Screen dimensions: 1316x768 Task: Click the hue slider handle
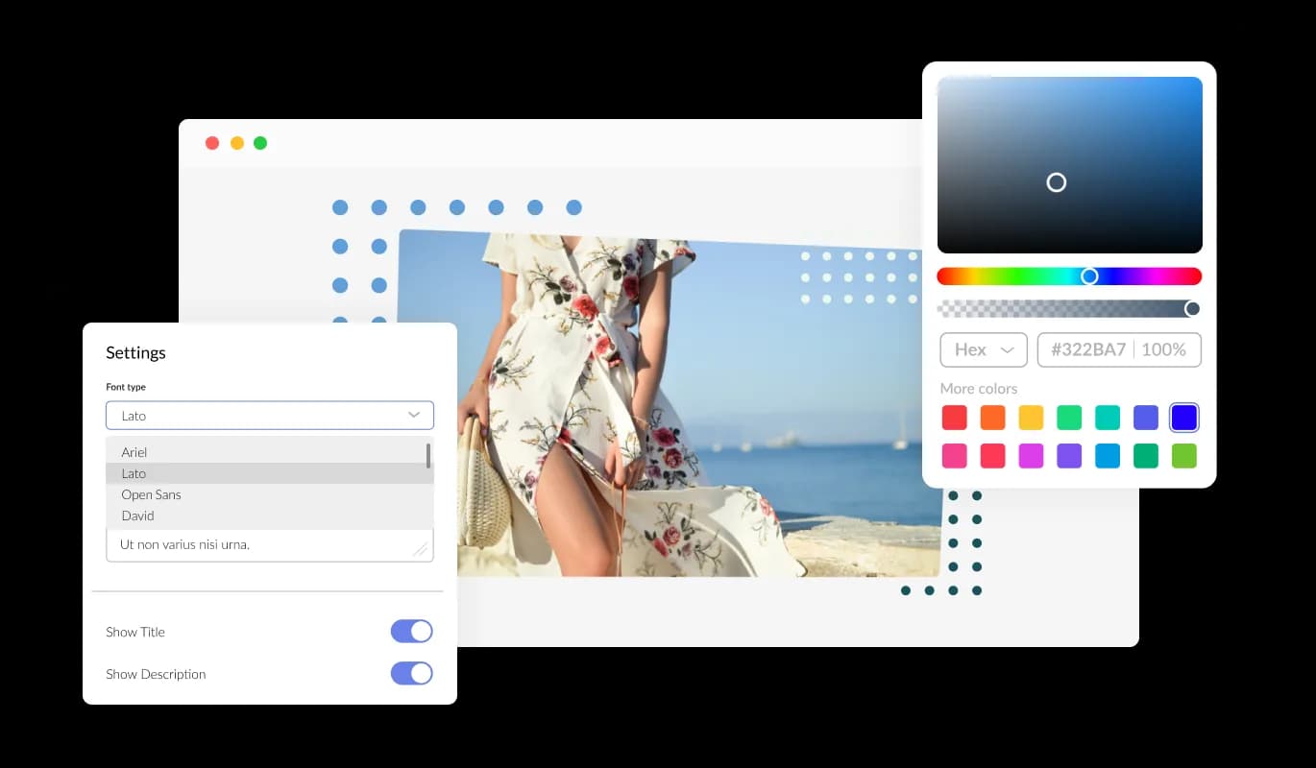(x=1089, y=276)
